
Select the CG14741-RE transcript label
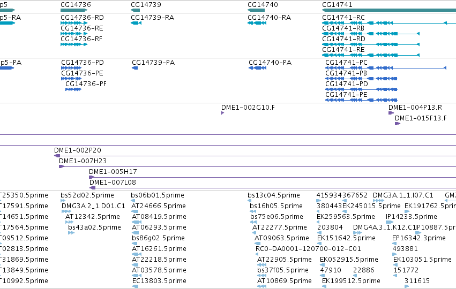tap(343, 50)
